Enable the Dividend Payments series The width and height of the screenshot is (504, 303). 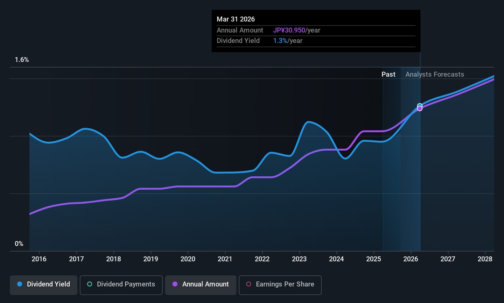tap(121, 285)
